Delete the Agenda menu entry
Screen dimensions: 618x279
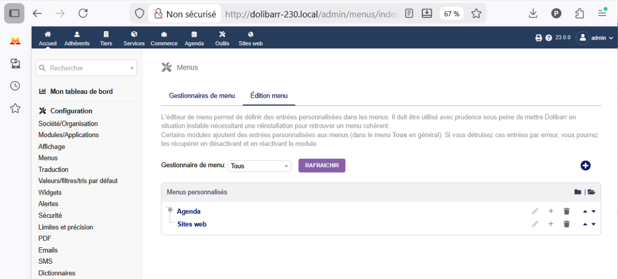[566, 211]
